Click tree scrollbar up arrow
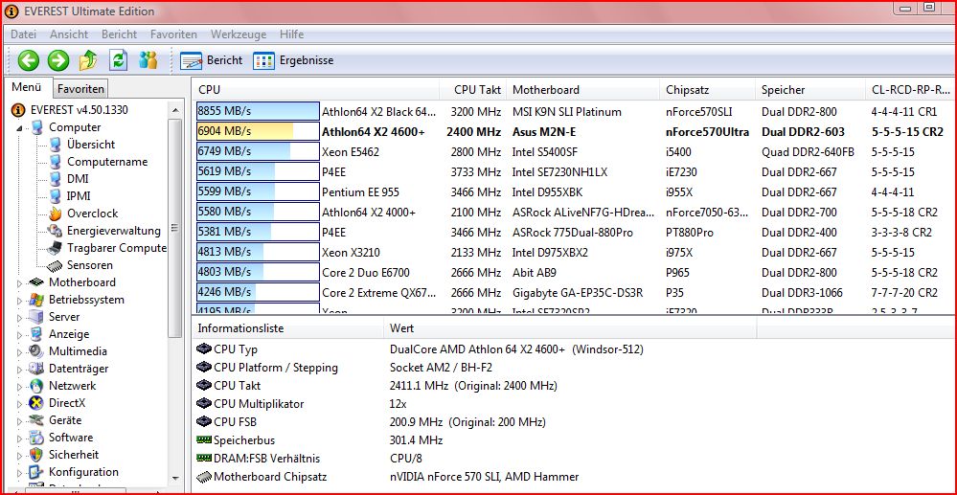 tap(174, 110)
